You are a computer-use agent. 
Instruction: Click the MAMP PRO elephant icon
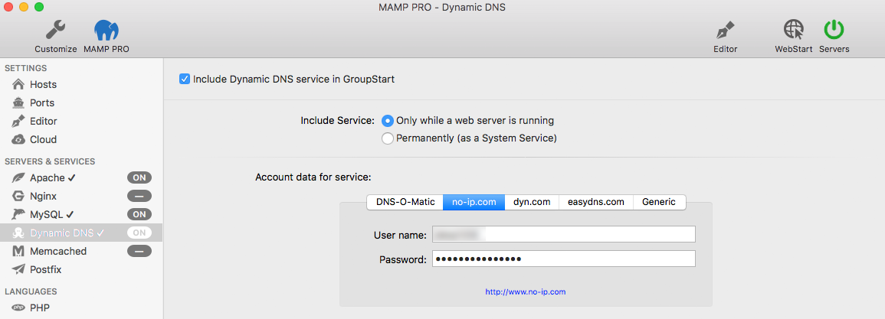click(106, 30)
